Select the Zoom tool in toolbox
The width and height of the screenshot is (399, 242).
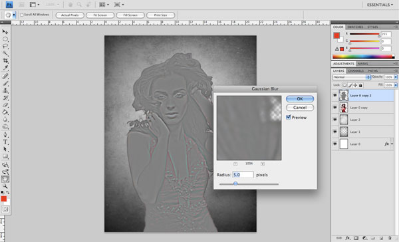pyautogui.click(x=5, y=186)
